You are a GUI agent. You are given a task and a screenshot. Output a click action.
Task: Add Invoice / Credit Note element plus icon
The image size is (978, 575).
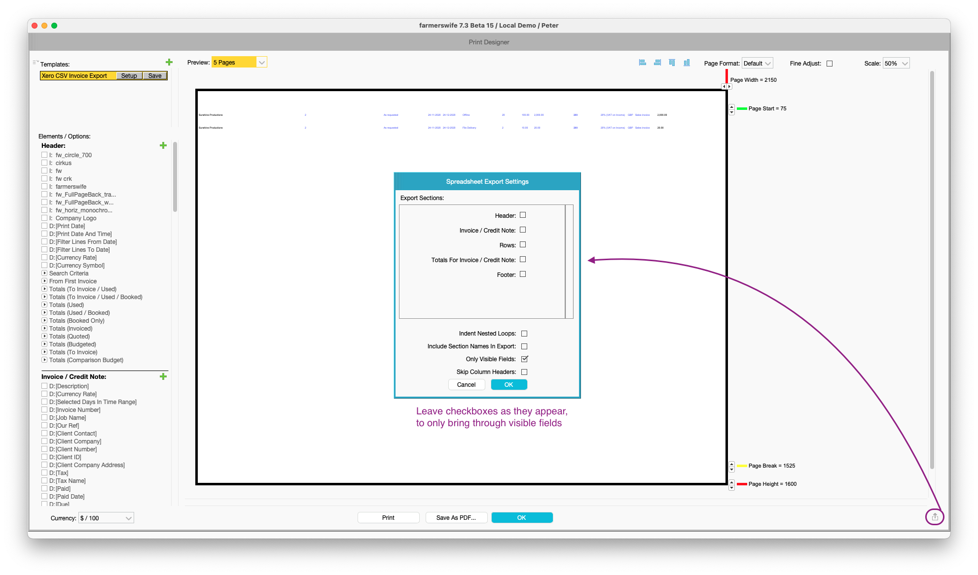pyautogui.click(x=163, y=376)
